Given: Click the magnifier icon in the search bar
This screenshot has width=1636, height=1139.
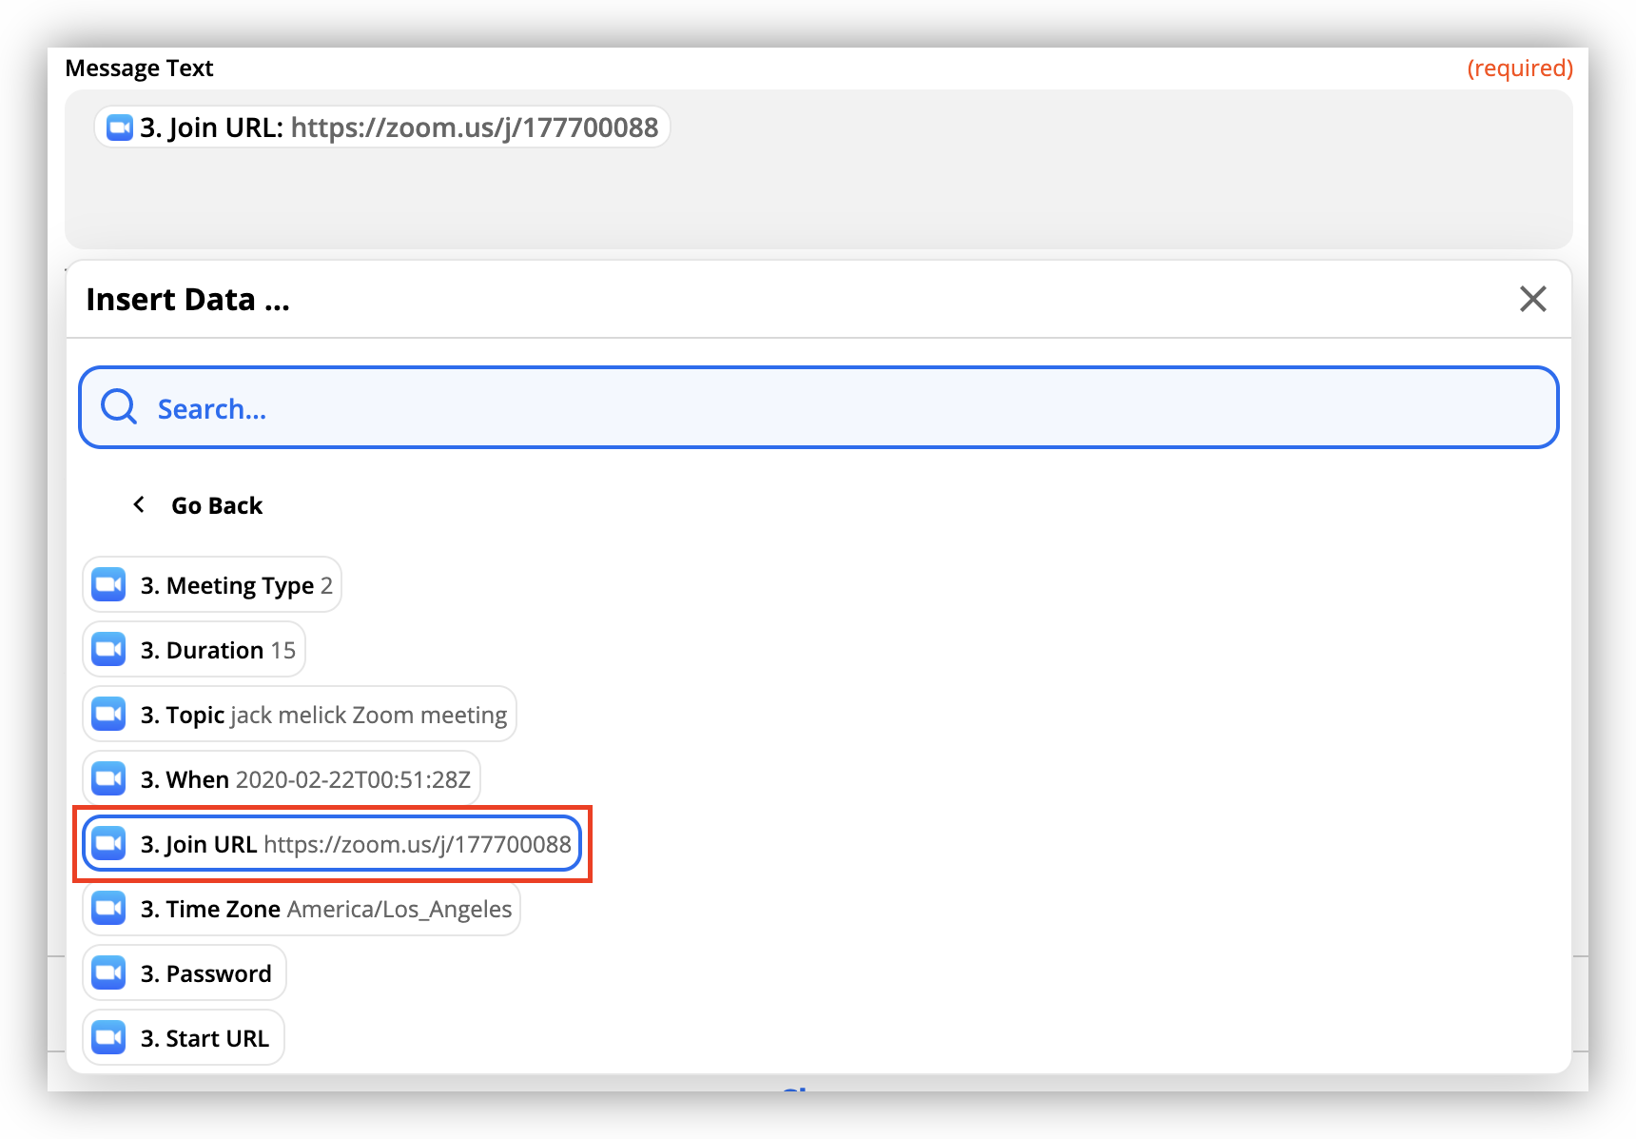Looking at the screenshot, I should tap(119, 407).
